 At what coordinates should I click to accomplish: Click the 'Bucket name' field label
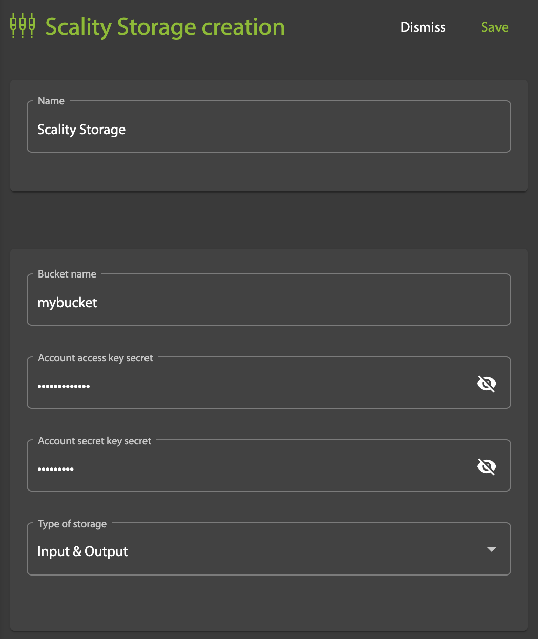[x=67, y=274]
